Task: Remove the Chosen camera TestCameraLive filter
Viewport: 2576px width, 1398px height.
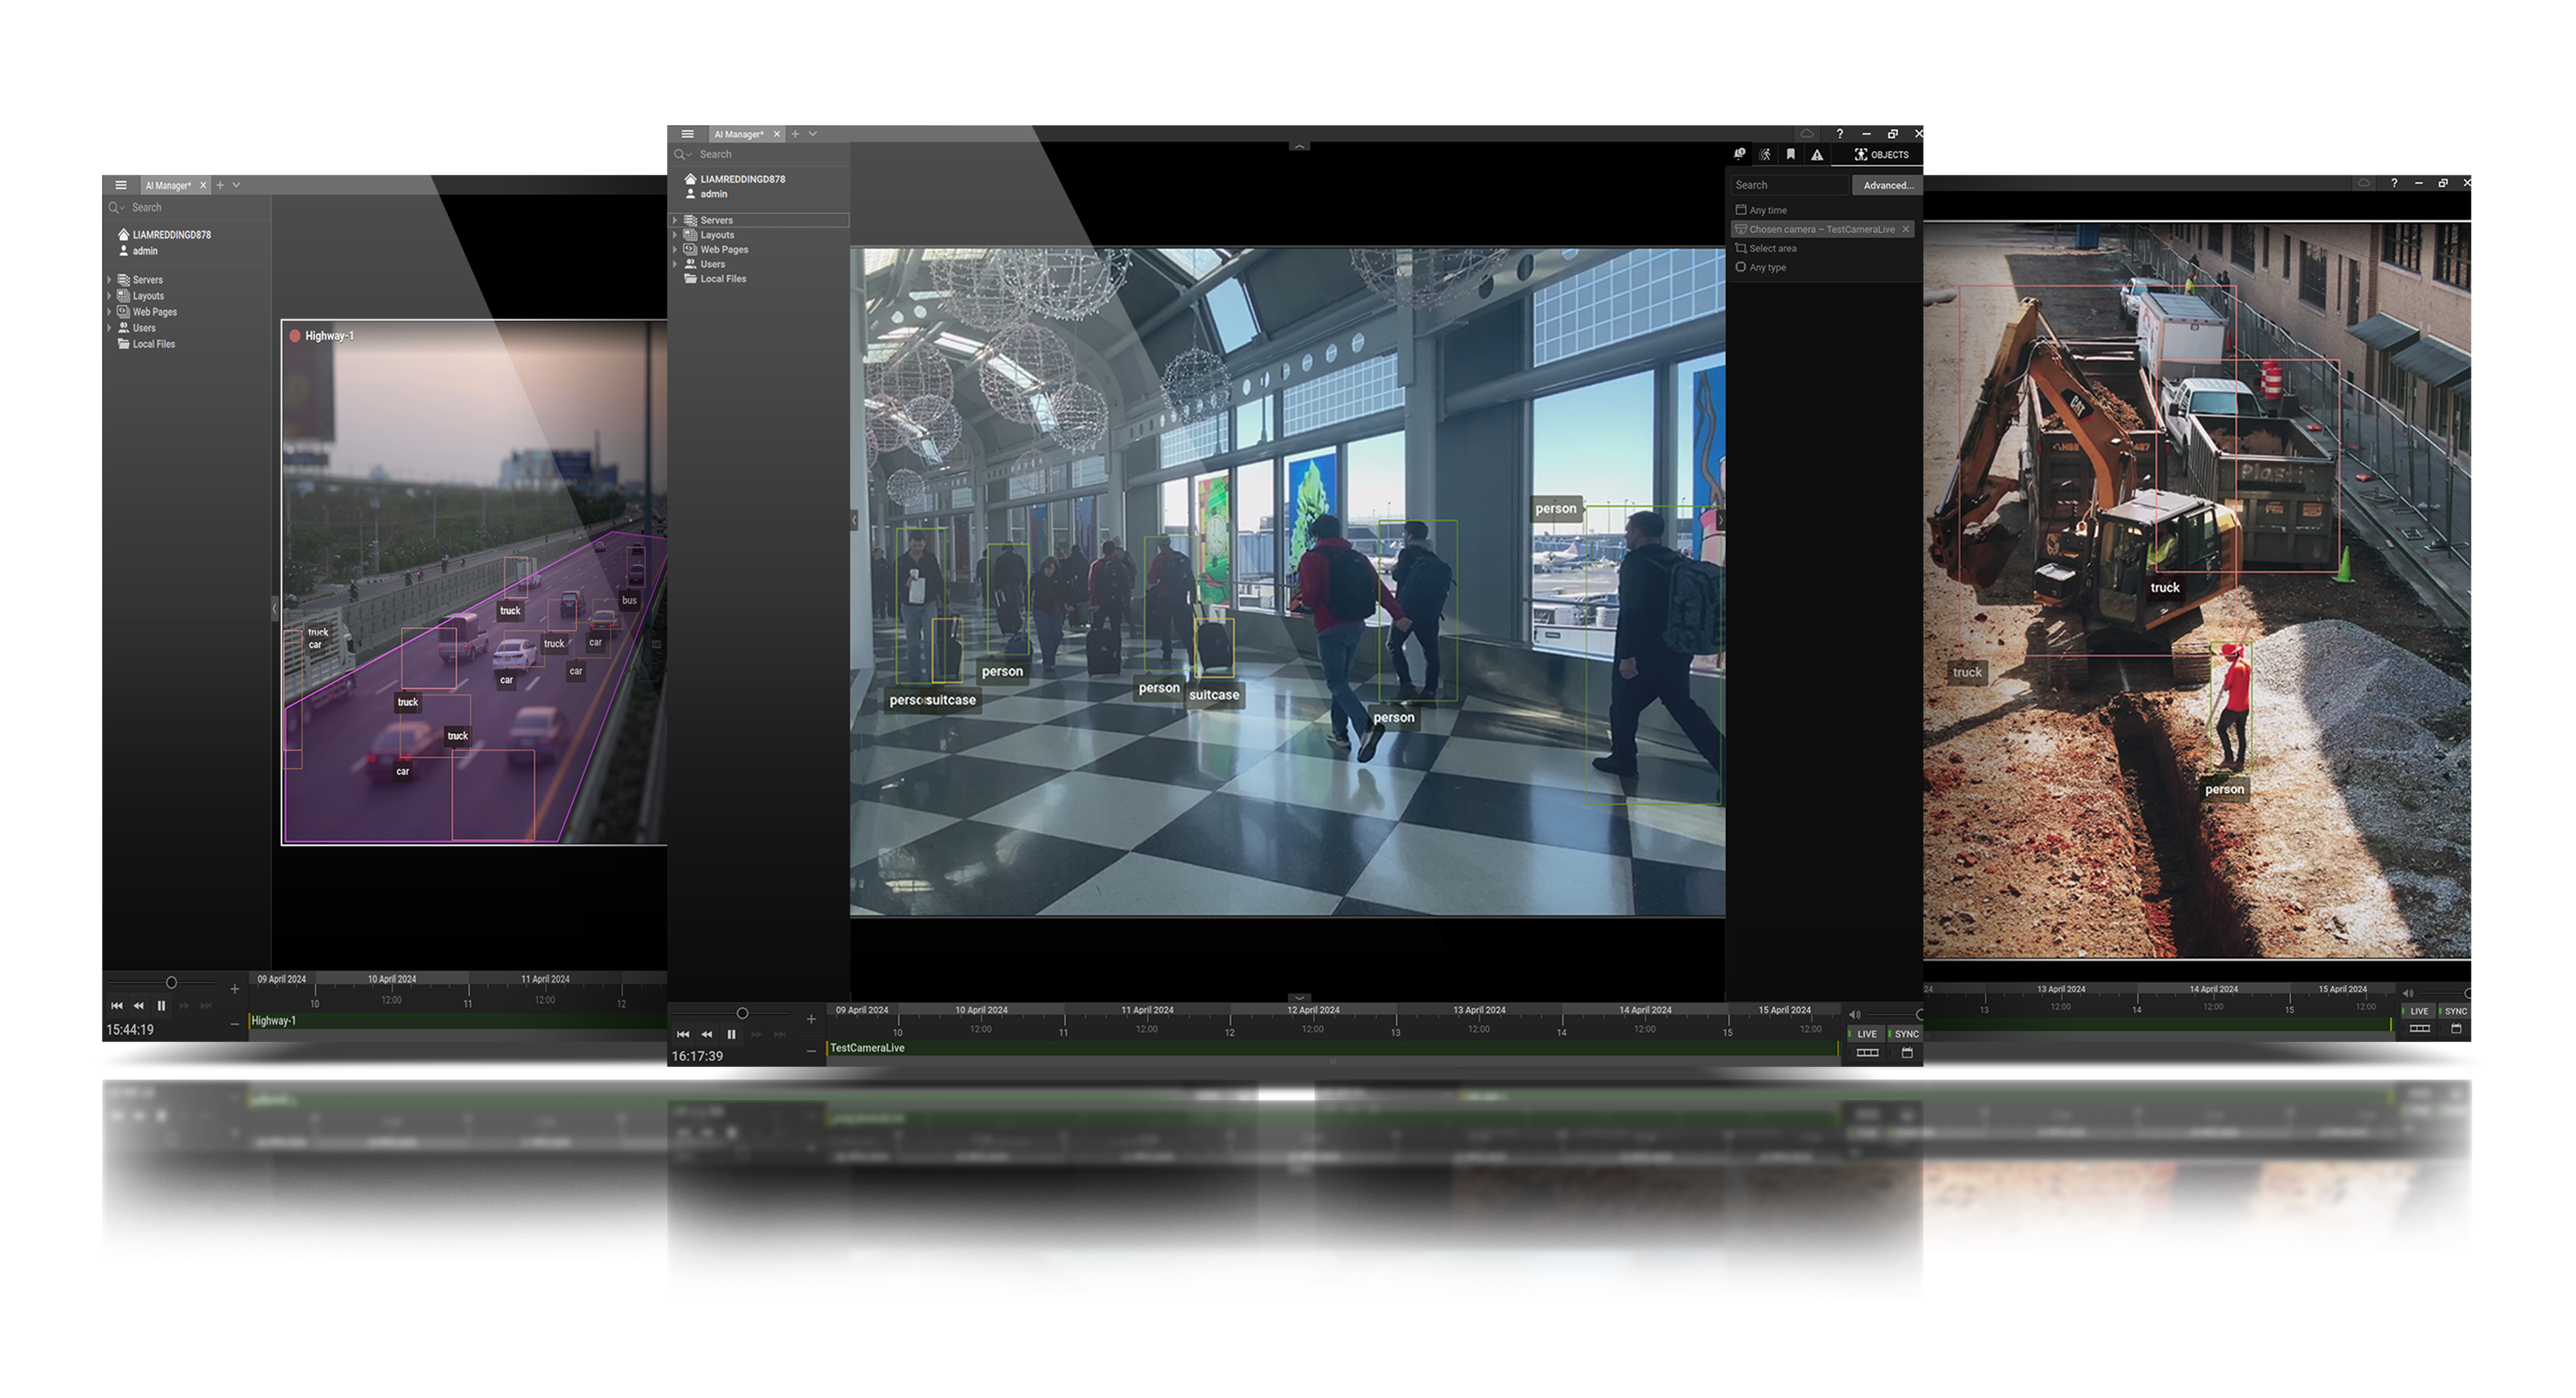Action: 1906,229
